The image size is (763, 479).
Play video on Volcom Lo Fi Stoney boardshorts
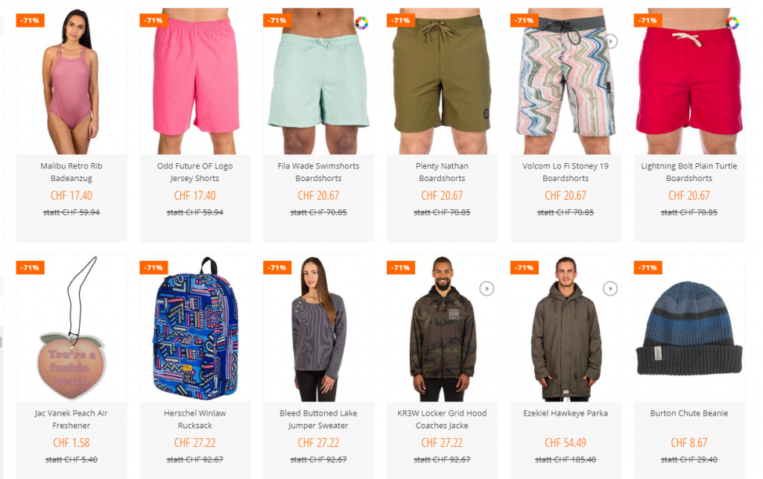click(610, 42)
